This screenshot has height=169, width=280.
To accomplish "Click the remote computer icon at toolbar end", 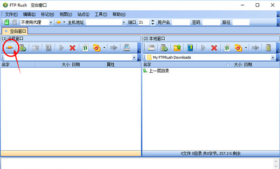I will click(x=126, y=48).
